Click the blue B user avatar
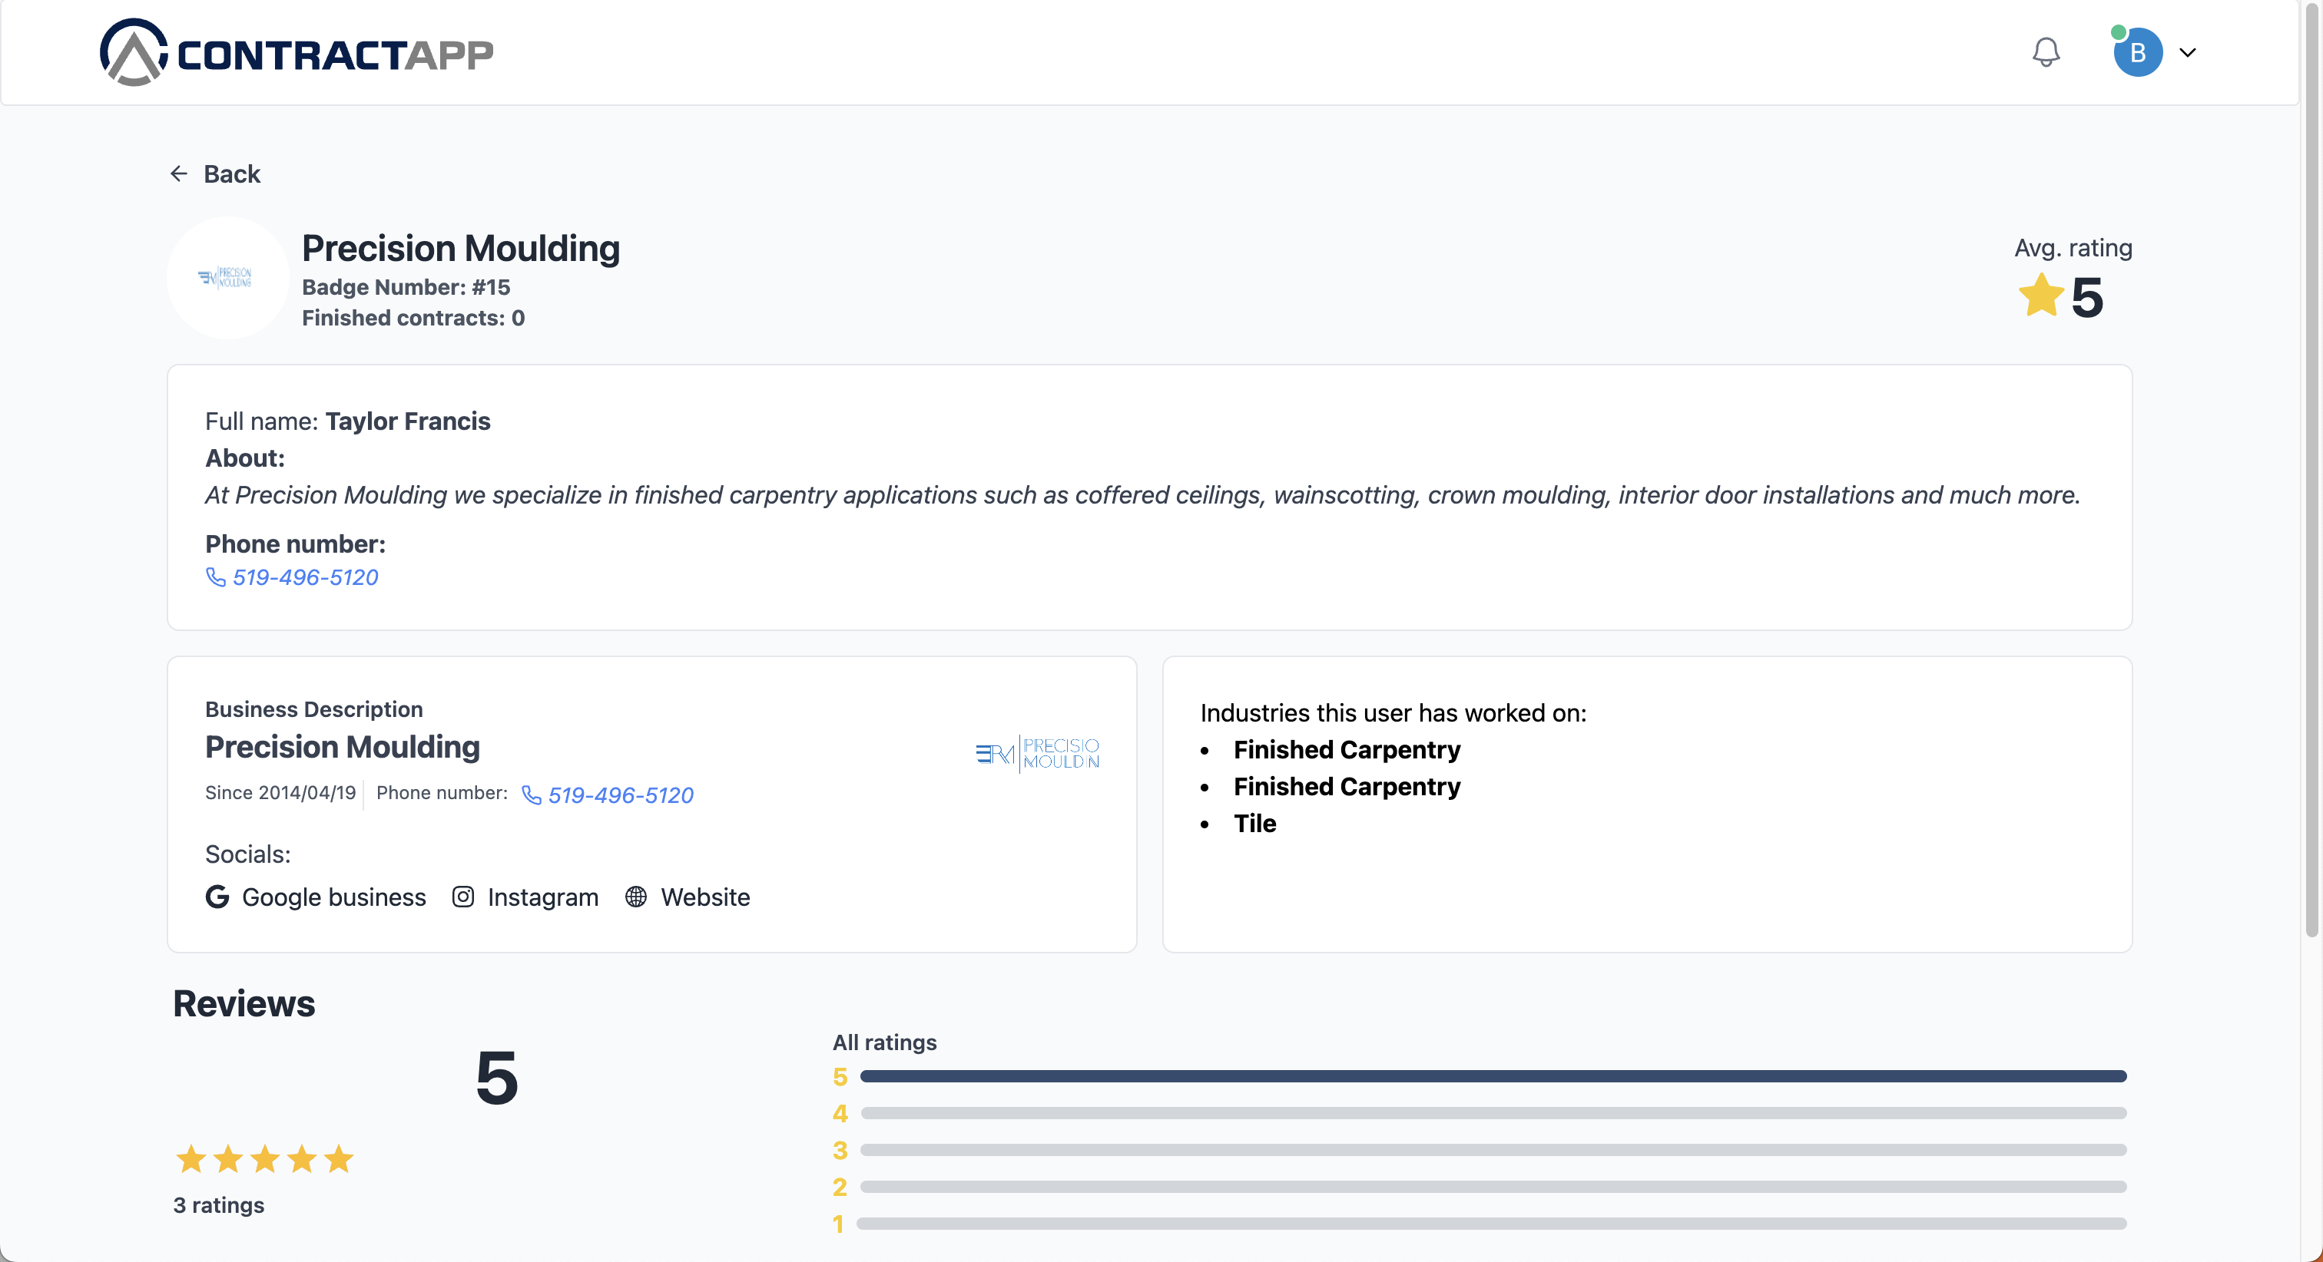 point(2137,52)
